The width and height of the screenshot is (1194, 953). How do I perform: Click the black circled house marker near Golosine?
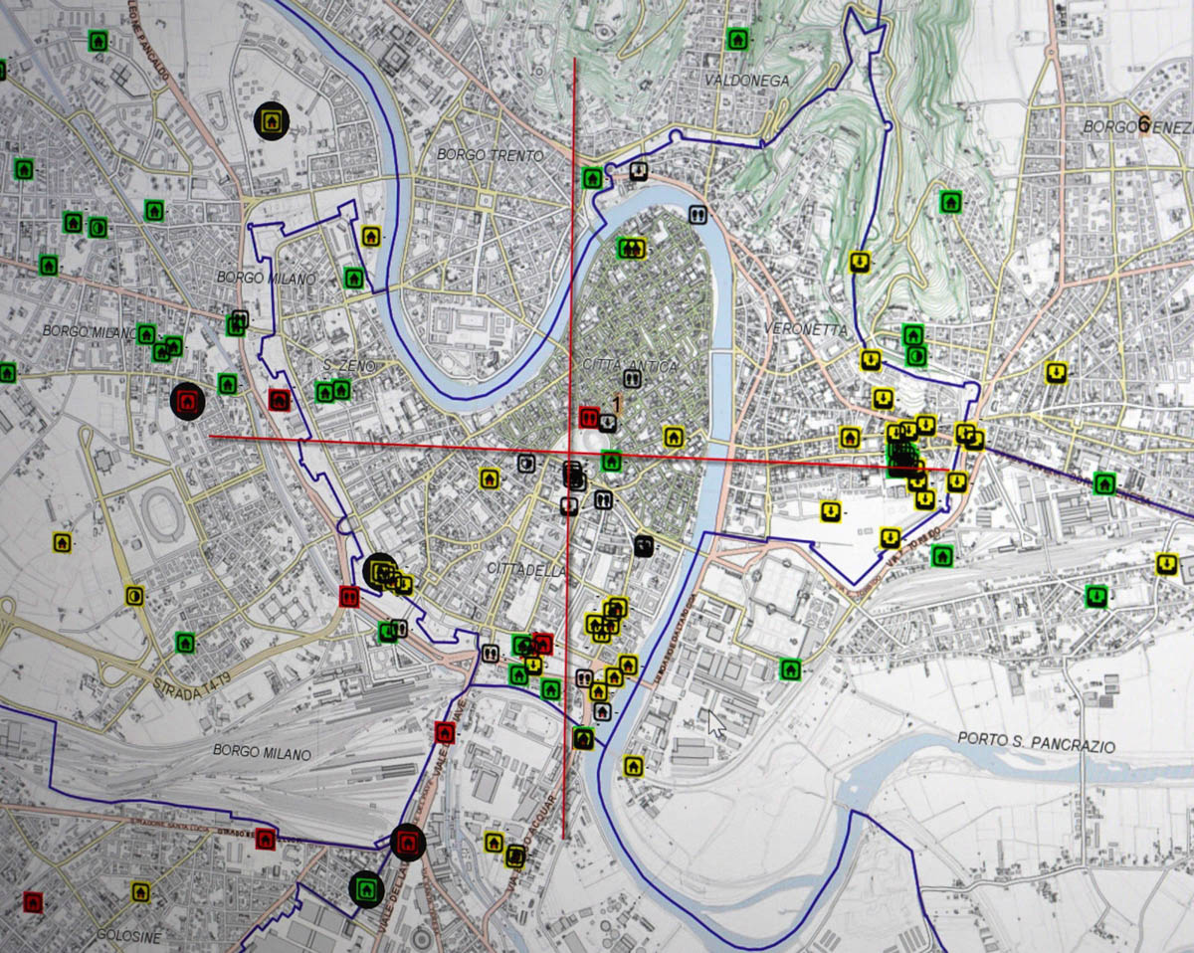click(x=409, y=845)
